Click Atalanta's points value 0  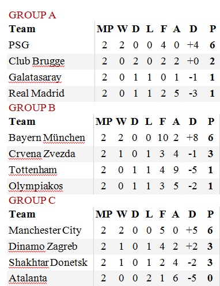210,279
